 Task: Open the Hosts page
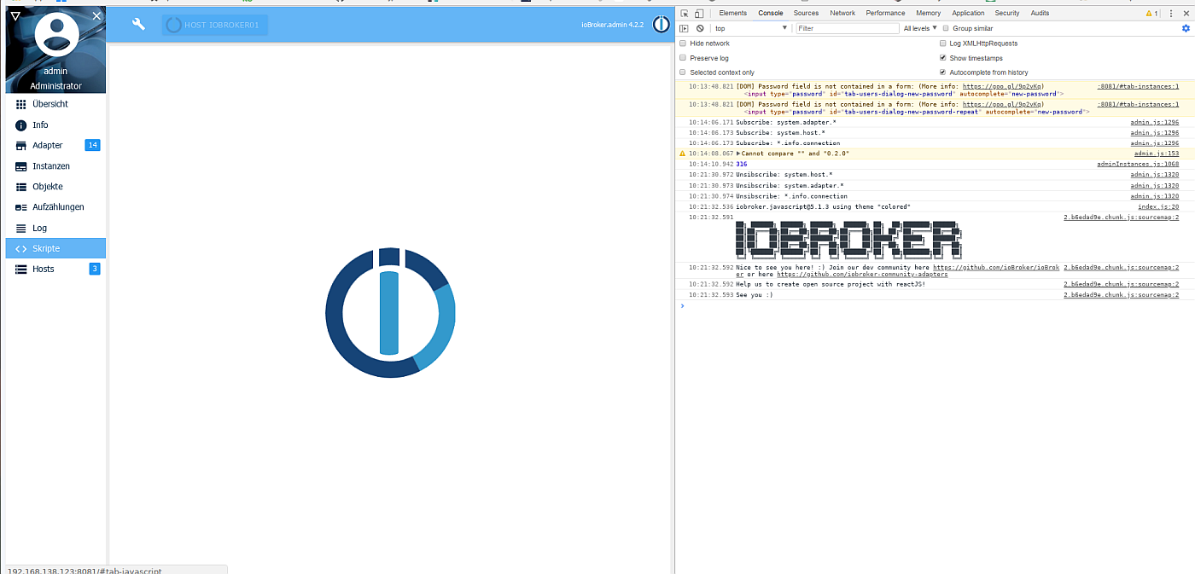tap(55, 269)
